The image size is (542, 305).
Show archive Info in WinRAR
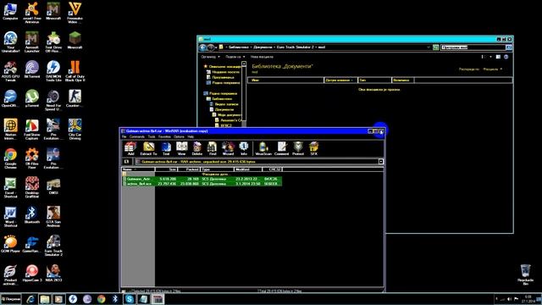[x=244, y=148]
